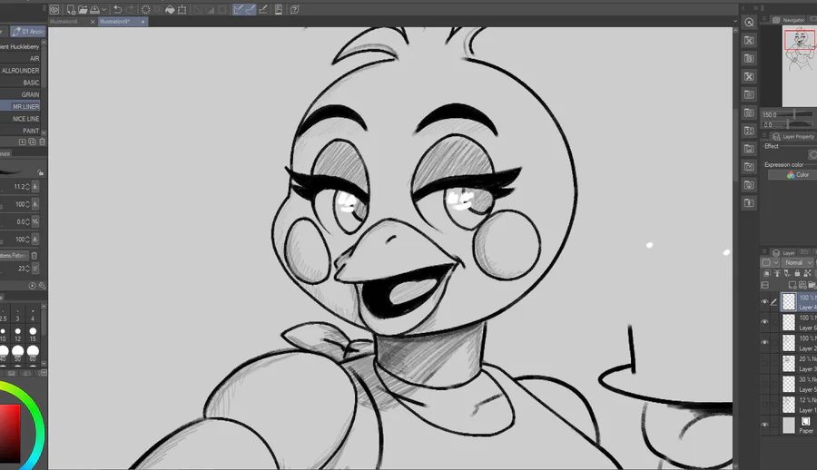Activate scale and rotate transform icon
Viewport: 817px width, 470px height.
pyautogui.click(x=182, y=9)
